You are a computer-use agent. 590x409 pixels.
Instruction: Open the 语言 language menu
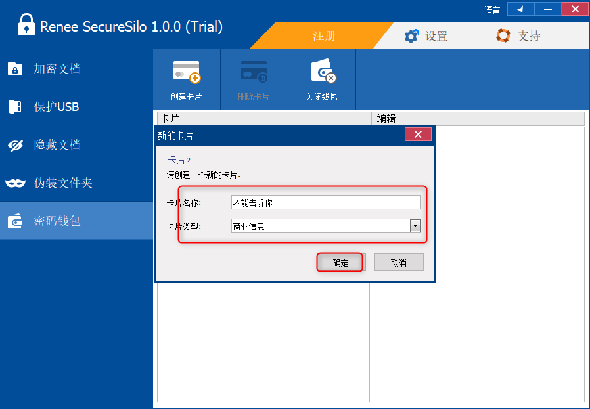(492, 10)
